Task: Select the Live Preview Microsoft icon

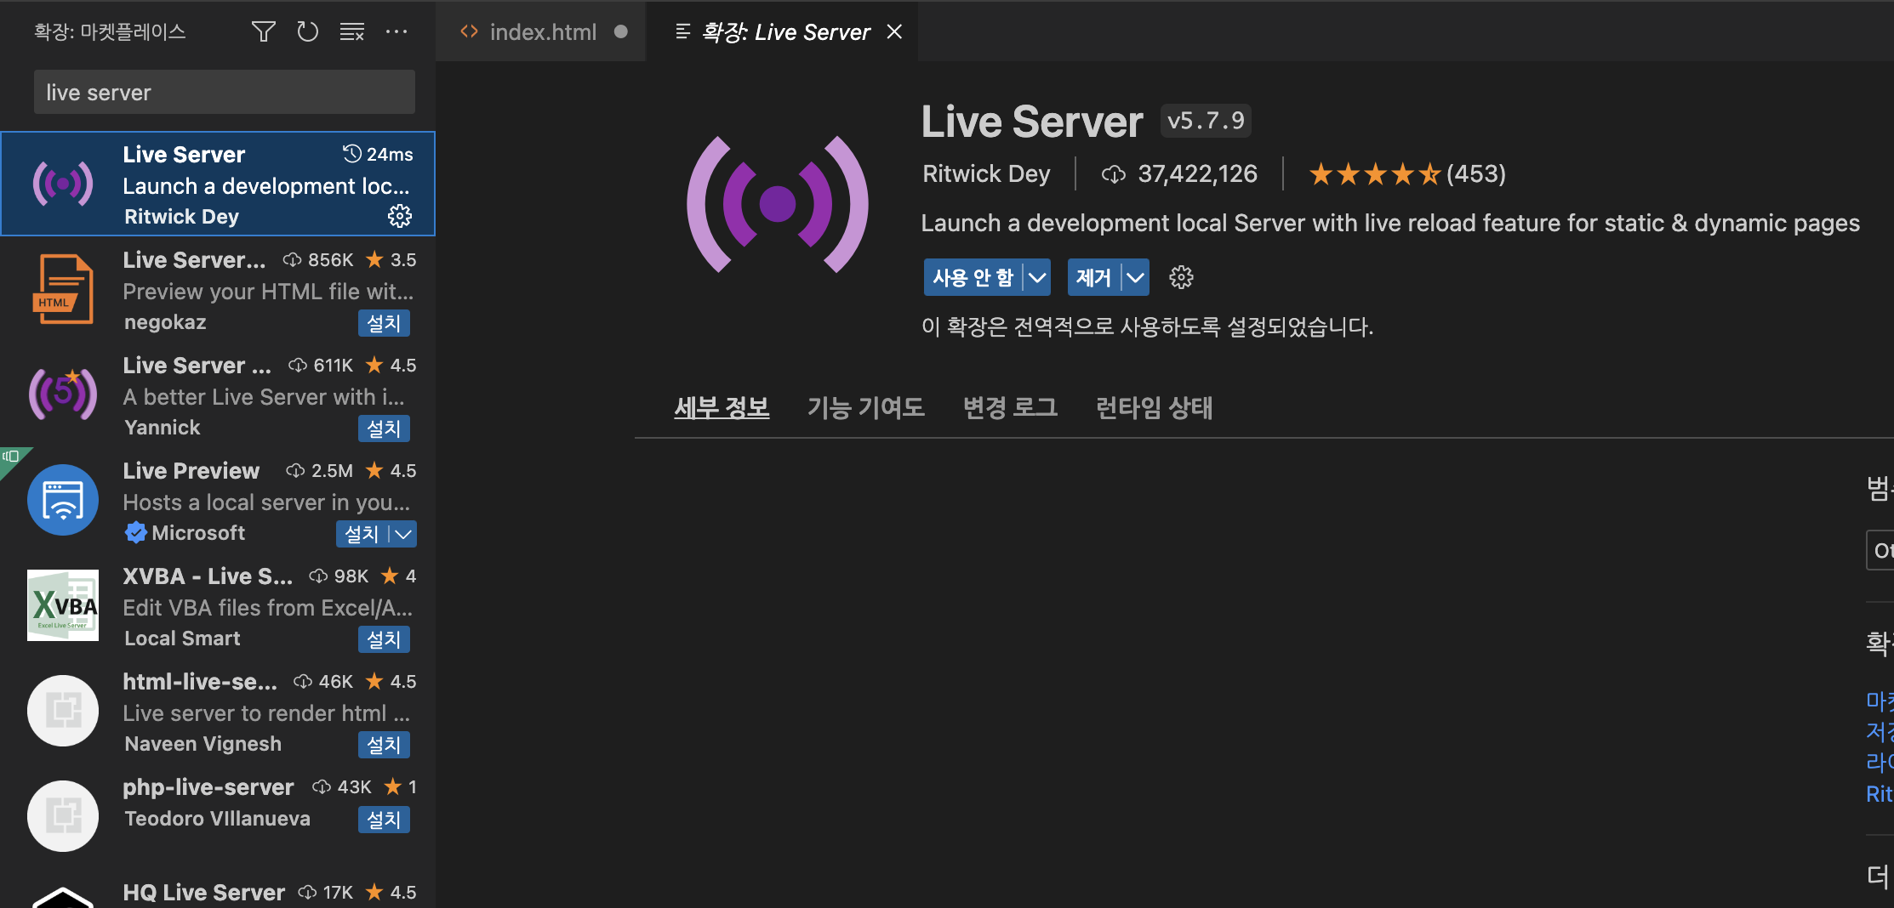Action: (63, 500)
